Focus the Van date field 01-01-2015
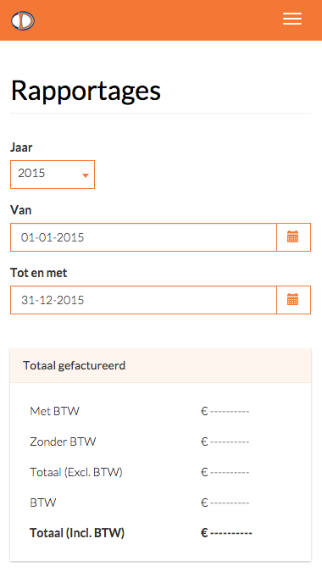This screenshot has width=322, height=572. (143, 237)
